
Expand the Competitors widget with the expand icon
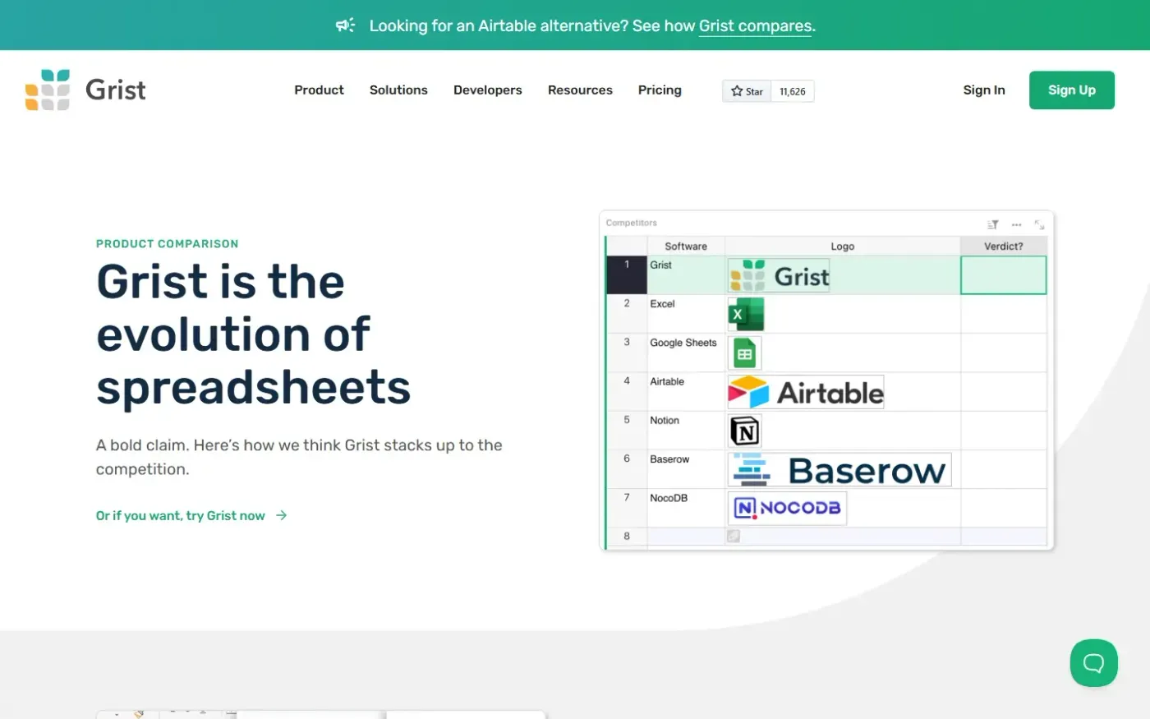(1039, 224)
